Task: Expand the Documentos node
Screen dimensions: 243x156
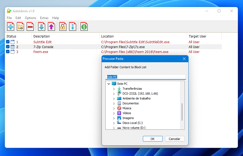Action: [x=114, y=104]
